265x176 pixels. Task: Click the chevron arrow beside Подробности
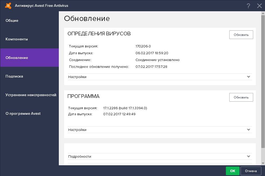coord(248,156)
